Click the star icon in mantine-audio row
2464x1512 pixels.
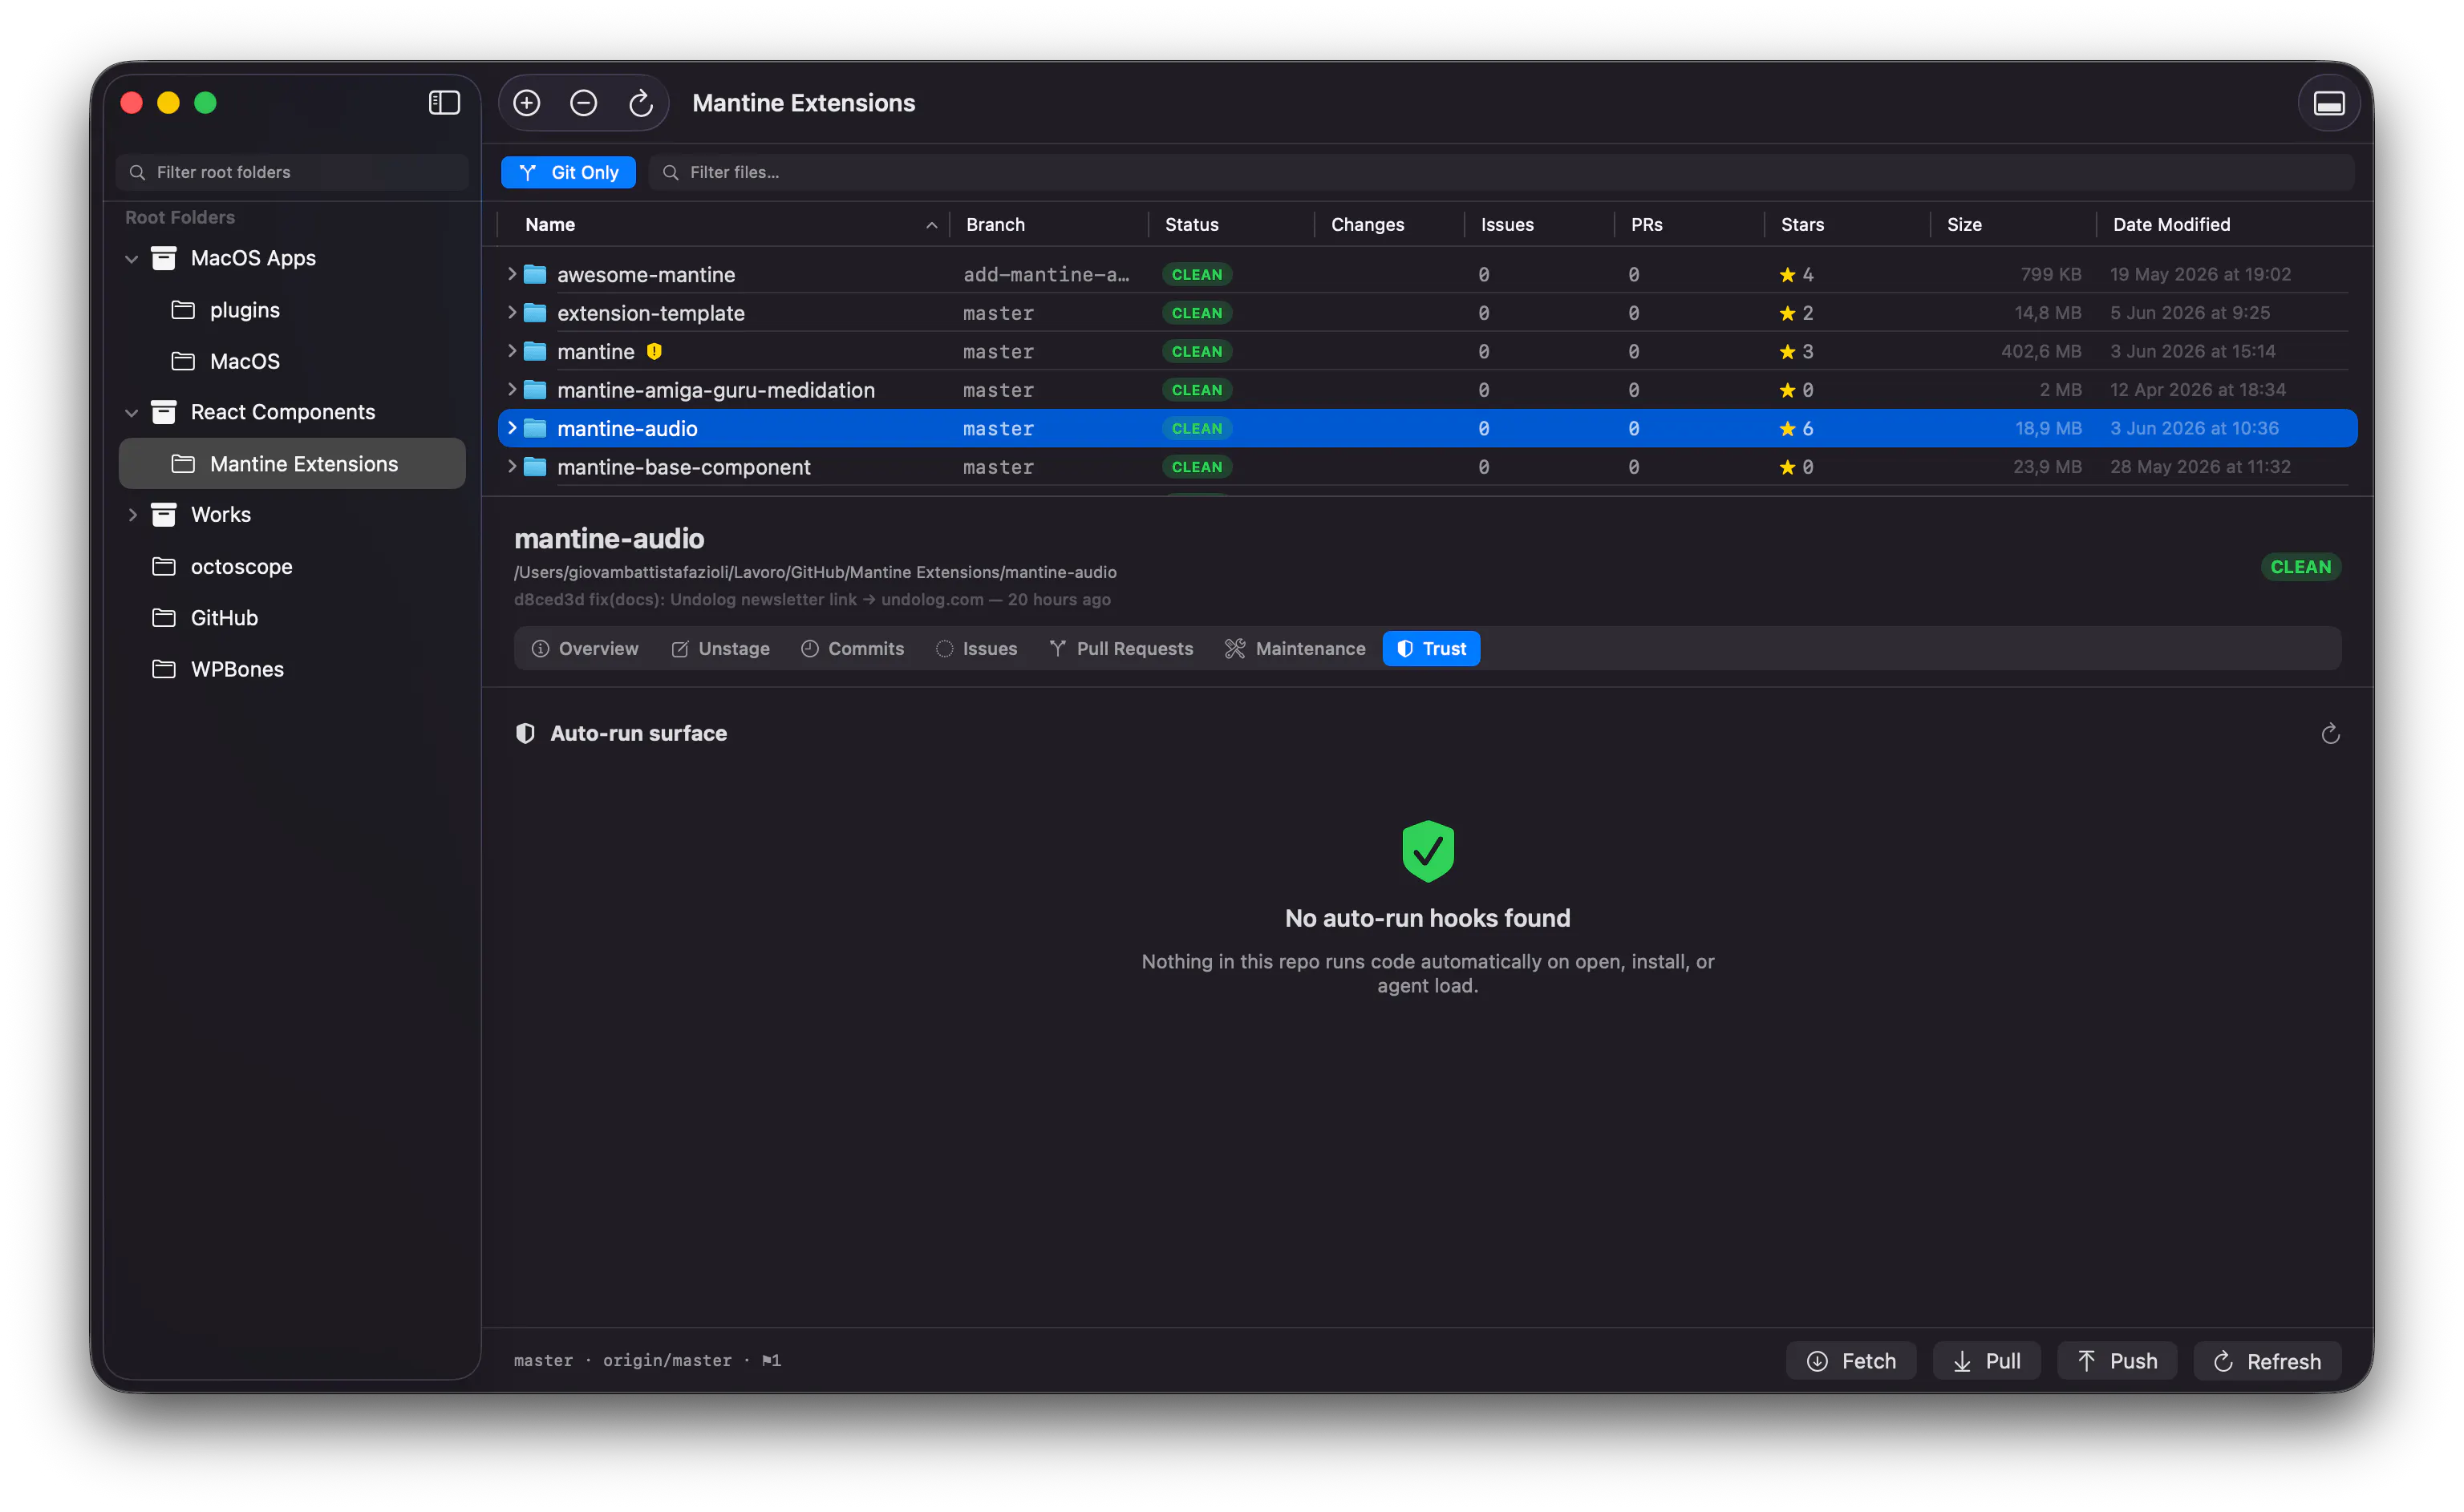click(x=1787, y=428)
